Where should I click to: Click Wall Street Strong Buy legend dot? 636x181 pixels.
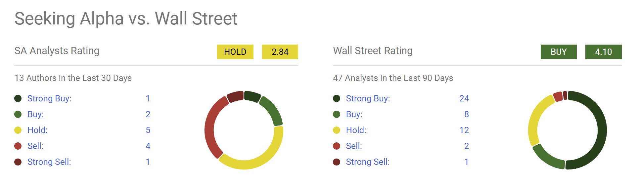point(337,98)
